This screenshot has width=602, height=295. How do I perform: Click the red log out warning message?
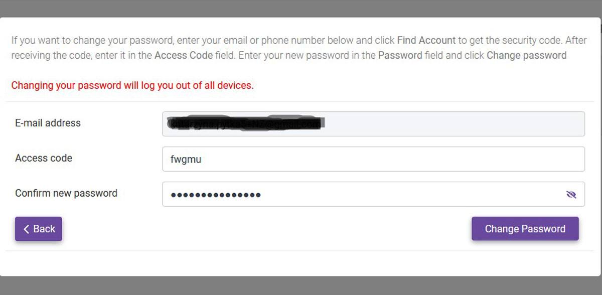(x=132, y=85)
